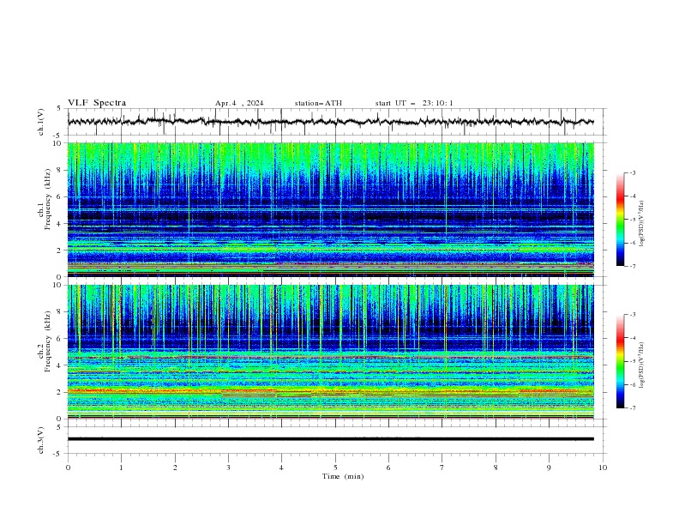Click the time-axis tick label "2"
This screenshot has height=525, width=679.
175,468
